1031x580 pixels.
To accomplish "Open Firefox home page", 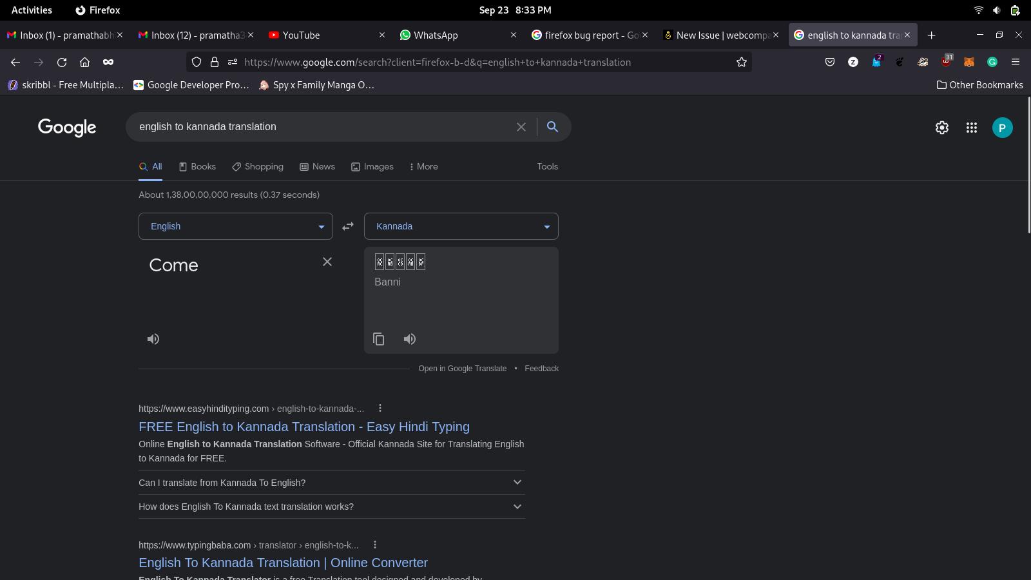I will [x=84, y=62].
